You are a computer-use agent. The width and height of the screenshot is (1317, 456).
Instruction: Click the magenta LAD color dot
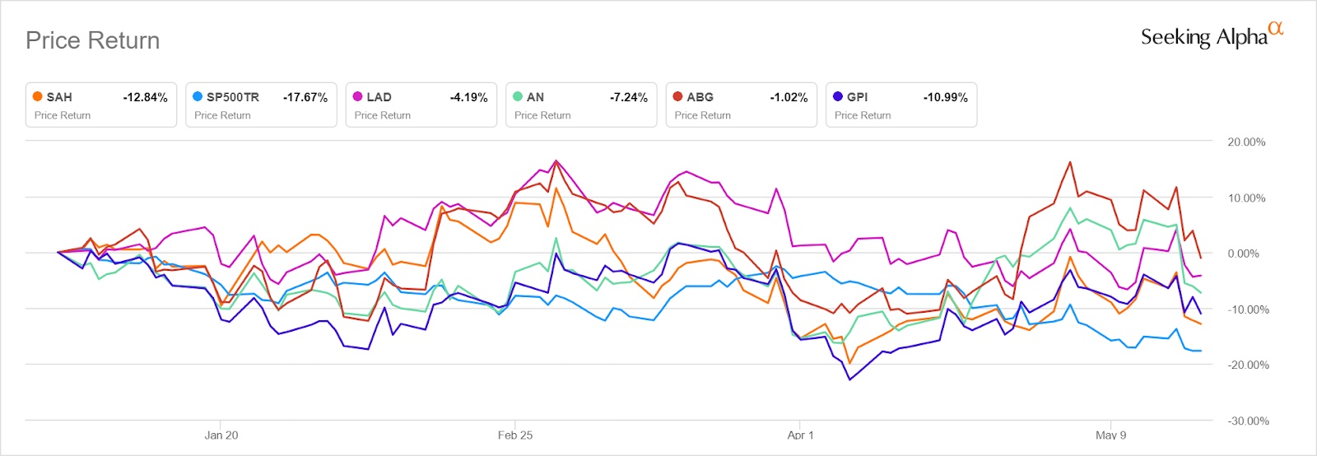coord(357,96)
